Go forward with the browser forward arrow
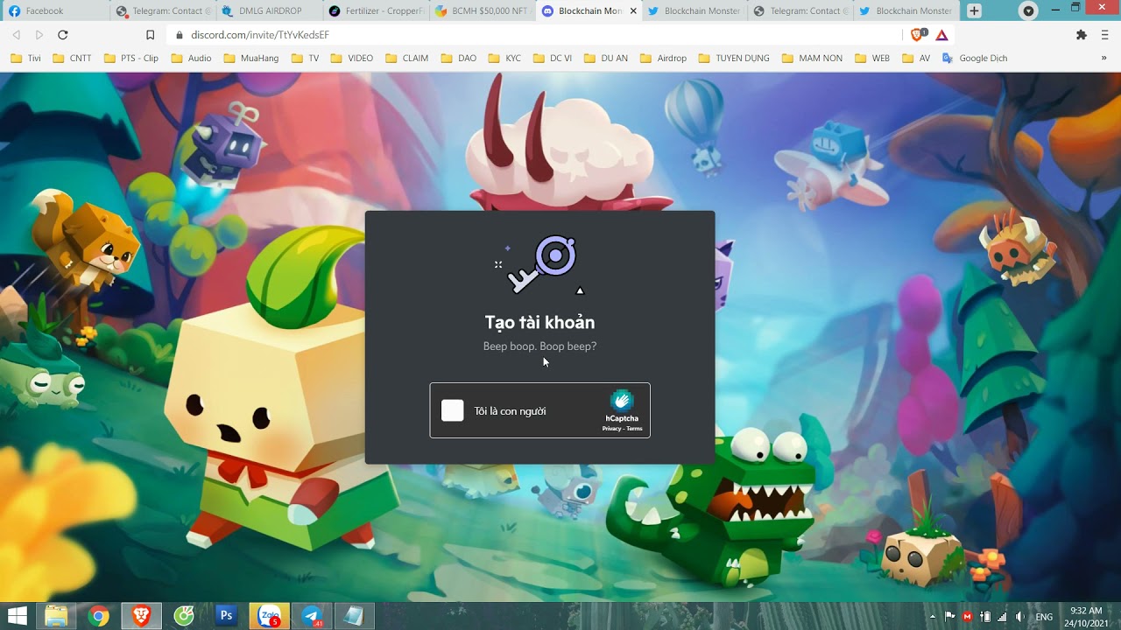Viewport: 1121px width, 630px height. [x=39, y=35]
